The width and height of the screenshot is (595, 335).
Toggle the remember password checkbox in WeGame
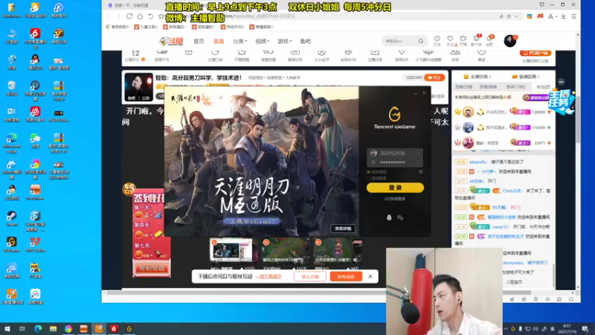tap(368, 172)
